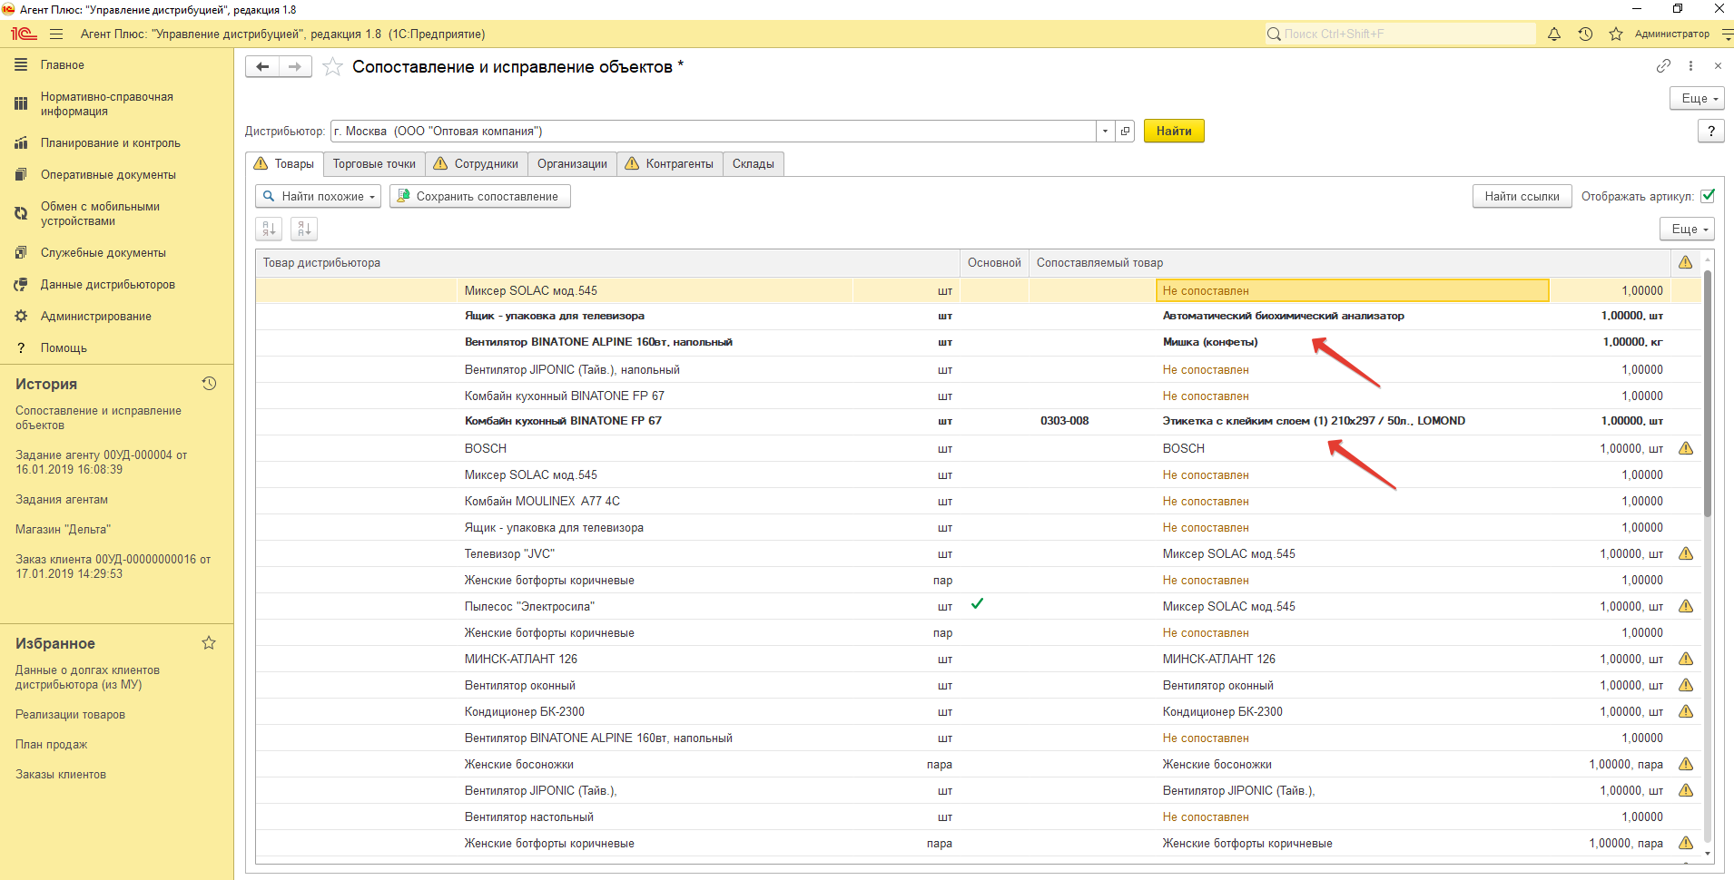Click the Дистрибьютор input field
Viewport: 1734px width, 880px height.
714,131
